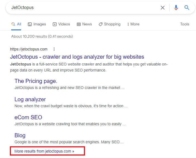The image size is (196, 158).
Task: Click the Tools button
Action: click(185, 24)
